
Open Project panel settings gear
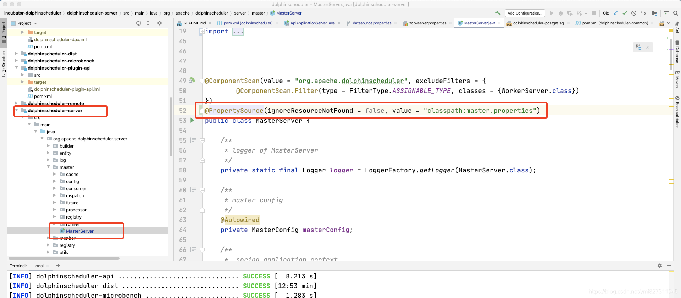click(x=160, y=23)
